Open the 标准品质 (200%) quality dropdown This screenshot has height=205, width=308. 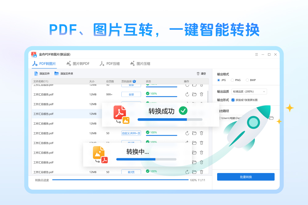pyautogui.click(x=249, y=91)
